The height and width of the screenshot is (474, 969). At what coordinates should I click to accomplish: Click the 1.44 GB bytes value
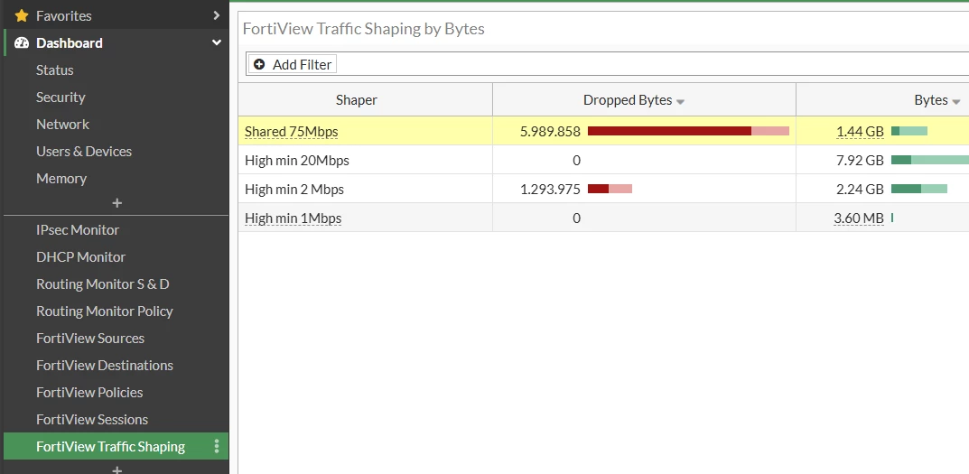point(860,131)
